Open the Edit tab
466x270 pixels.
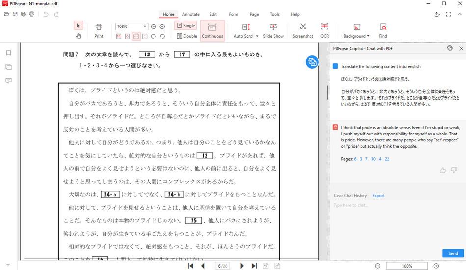click(213, 14)
